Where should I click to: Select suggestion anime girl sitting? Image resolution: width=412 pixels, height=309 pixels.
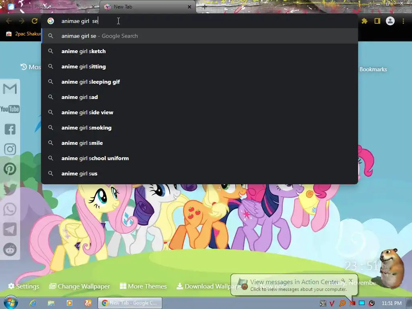200,66
